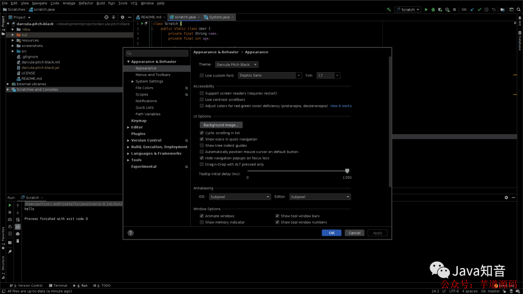Open the Theme dropdown showing Darcula Pitch Black
523x294 pixels.
coord(236,64)
